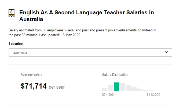Click the 'Salary Distribution' heading
This screenshot has height=108, width=176.
[x=115, y=75]
